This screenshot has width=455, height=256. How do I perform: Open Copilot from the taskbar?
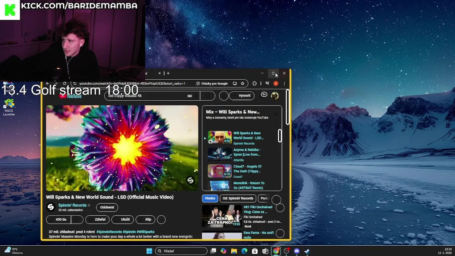(x=223, y=251)
